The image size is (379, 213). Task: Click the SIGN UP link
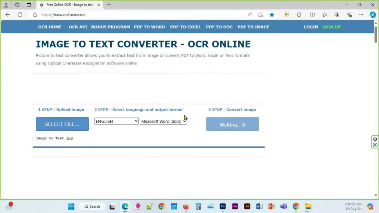(331, 27)
